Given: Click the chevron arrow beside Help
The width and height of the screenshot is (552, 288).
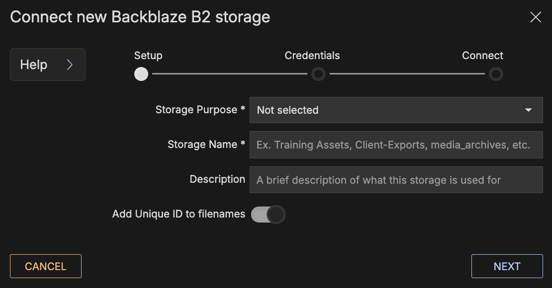Looking at the screenshot, I should pyautogui.click(x=70, y=65).
